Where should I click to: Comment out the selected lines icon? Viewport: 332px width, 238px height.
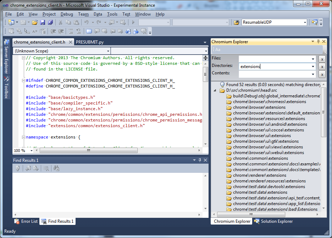point(71,32)
